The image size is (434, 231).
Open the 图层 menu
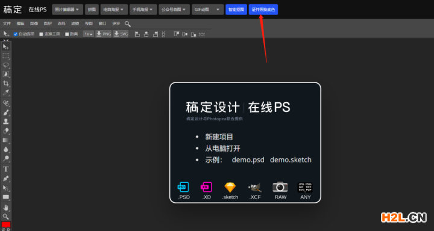click(x=48, y=24)
